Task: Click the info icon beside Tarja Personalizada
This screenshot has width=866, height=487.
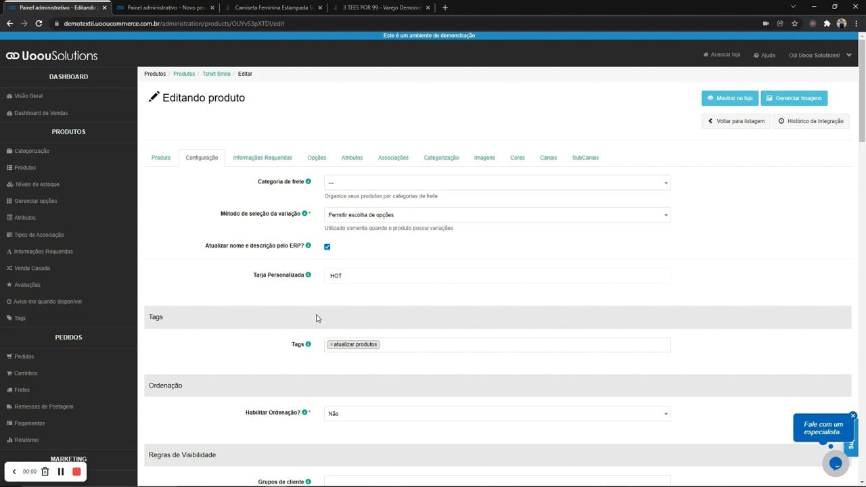Action: 309,275
